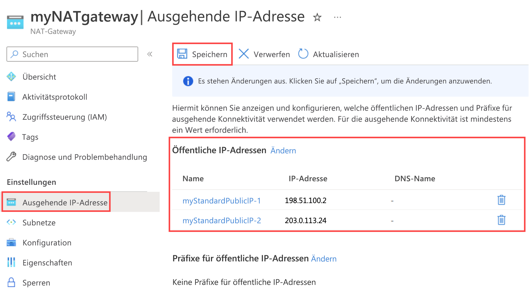Click the Subnetze arrows icon
This screenshot has height=294, width=529.
pyautogui.click(x=11, y=222)
